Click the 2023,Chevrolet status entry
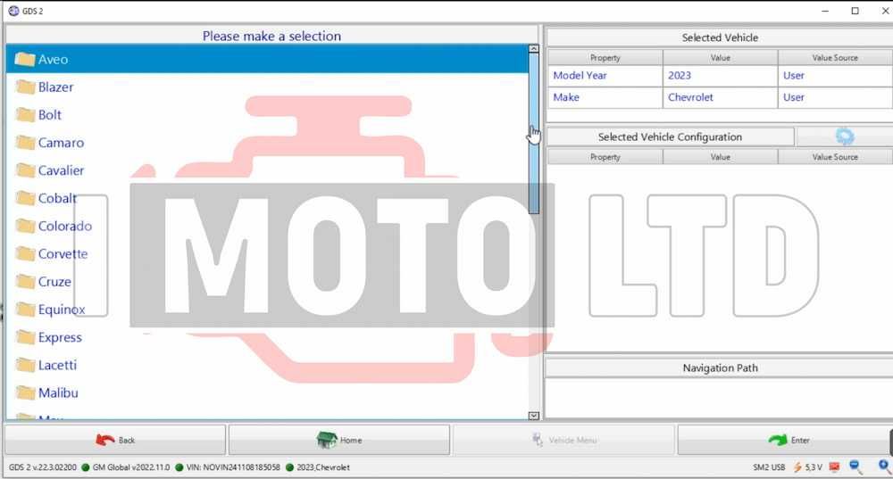This screenshot has height=479, width=893. pyautogui.click(x=323, y=467)
